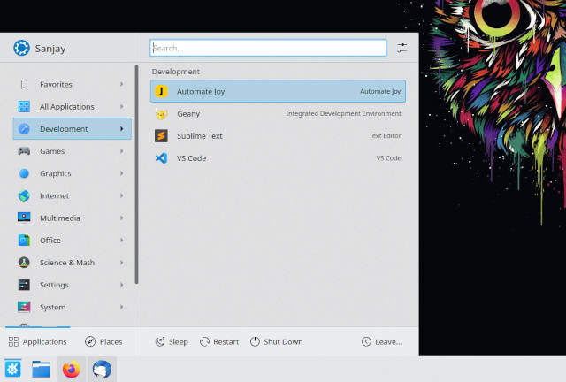This screenshot has height=382, width=566.
Task: Open the Leave... options button
Action: [x=382, y=341]
